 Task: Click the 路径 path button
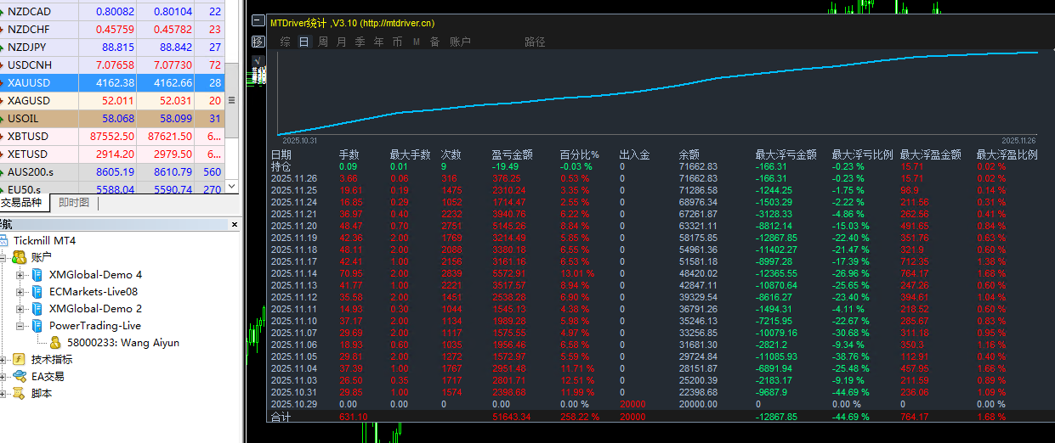pyautogui.click(x=535, y=42)
